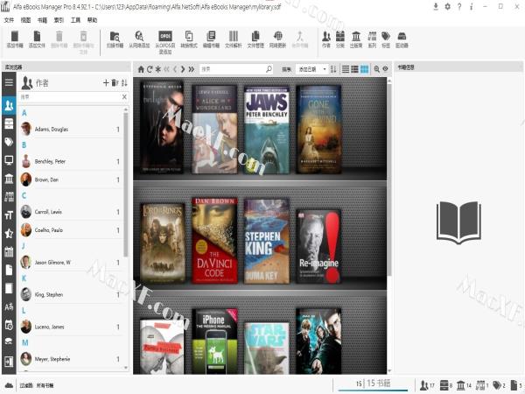Click the book search field in the navigation bar
The height and width of the screenshot is (394, 525).
point(236,69)
